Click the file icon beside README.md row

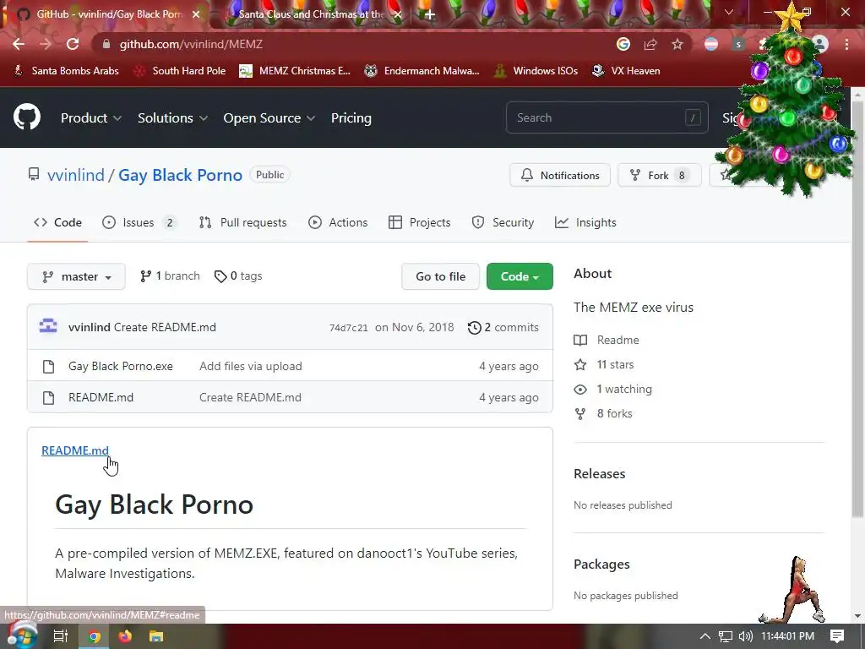coord(48,397)
